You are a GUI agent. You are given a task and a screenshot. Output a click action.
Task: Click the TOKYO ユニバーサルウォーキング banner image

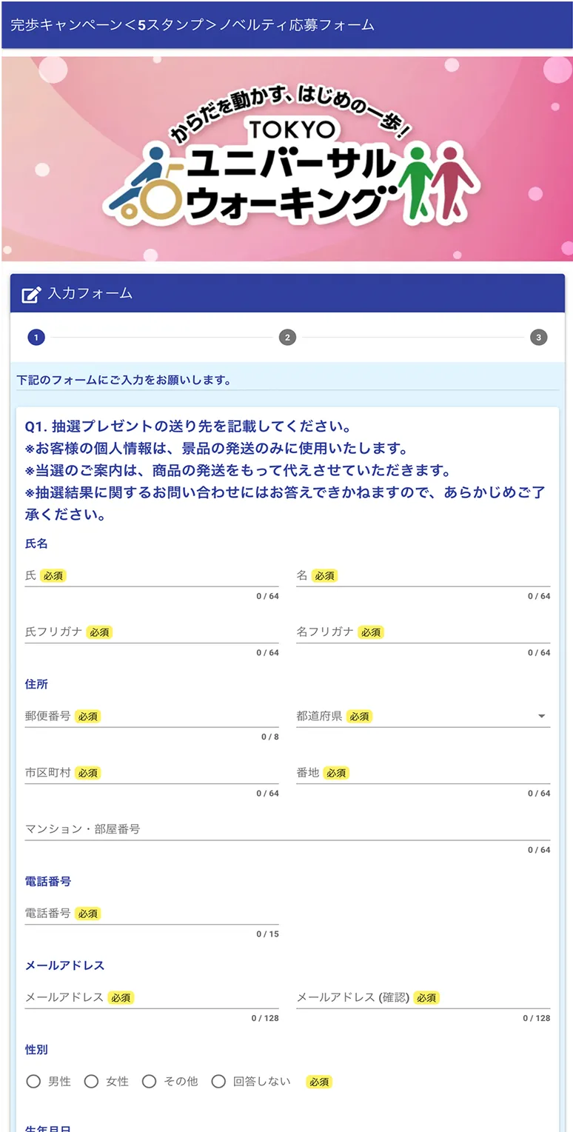286,158
